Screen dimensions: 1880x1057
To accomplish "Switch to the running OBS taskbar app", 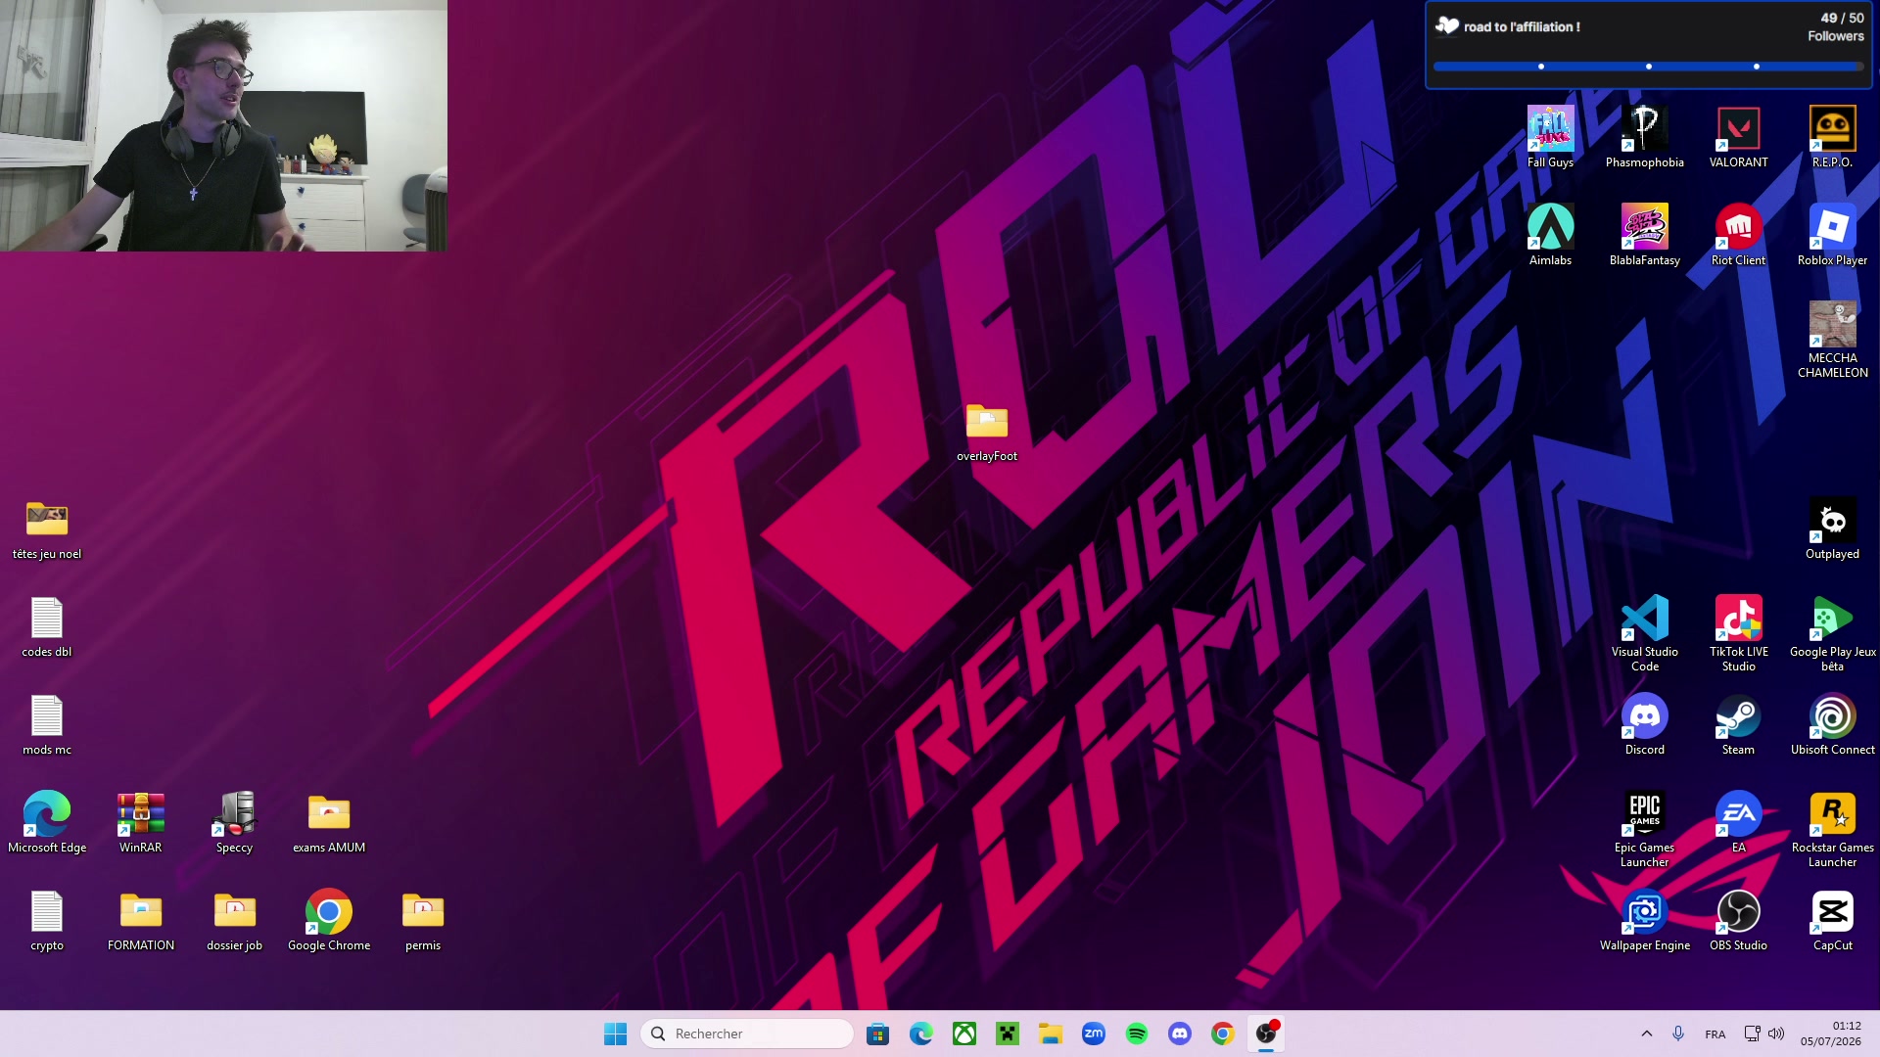I will [1266, 1034].
